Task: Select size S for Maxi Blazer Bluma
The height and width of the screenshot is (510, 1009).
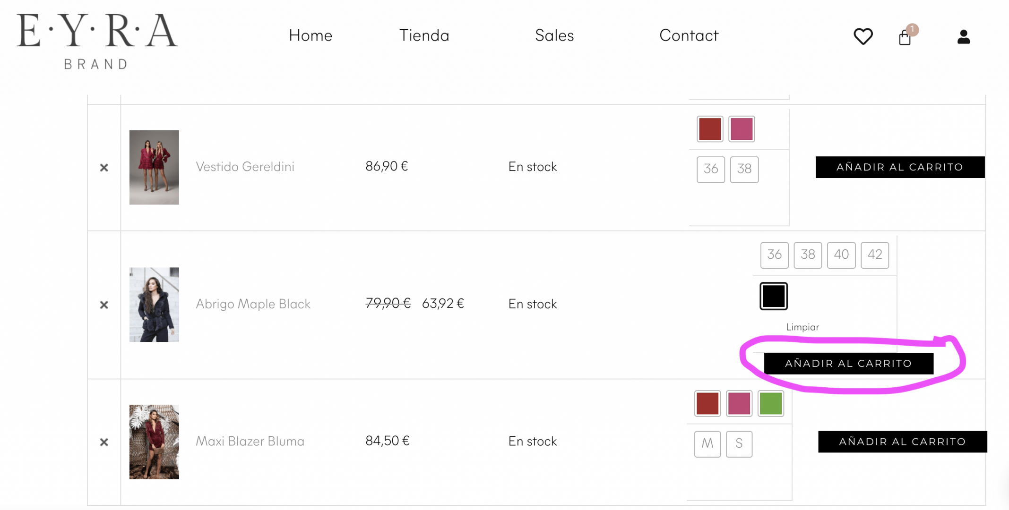Action: (739, 444)
